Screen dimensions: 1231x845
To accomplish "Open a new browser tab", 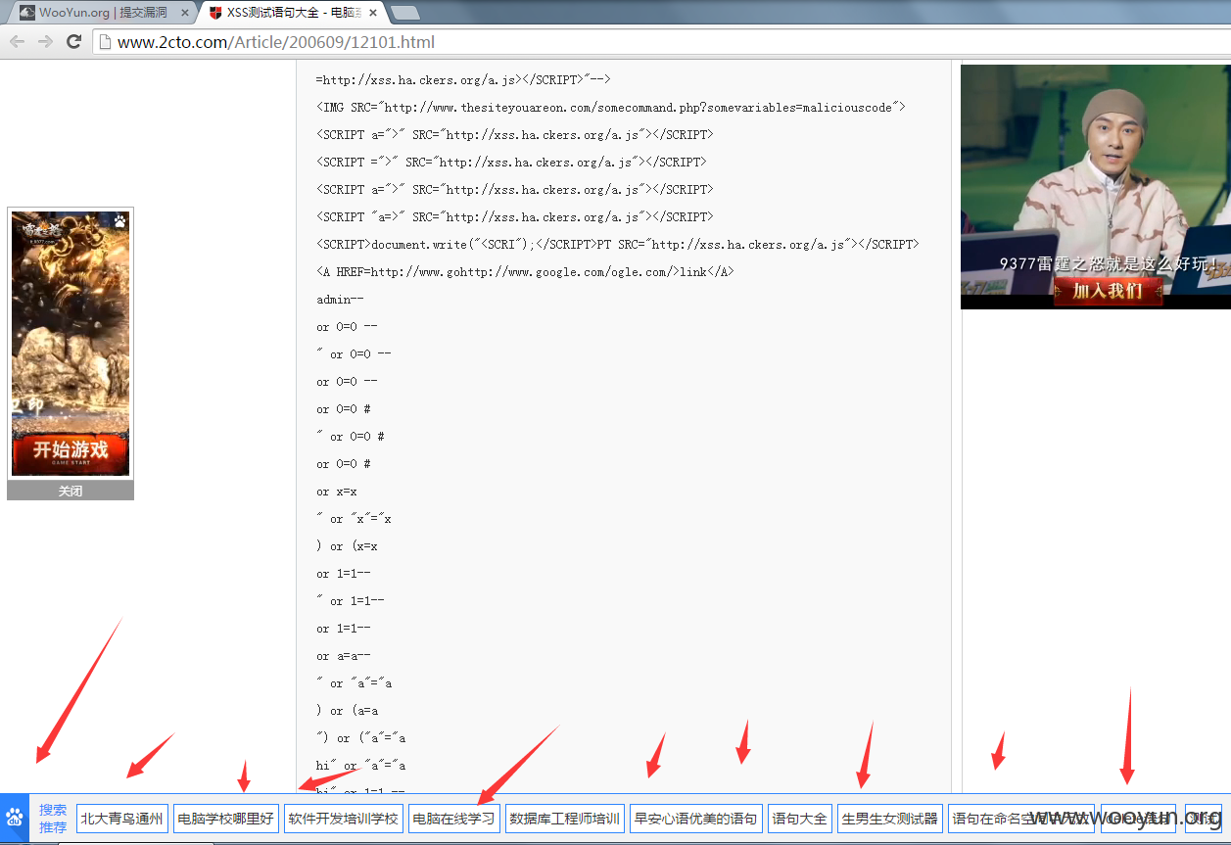I will (405, 13).
